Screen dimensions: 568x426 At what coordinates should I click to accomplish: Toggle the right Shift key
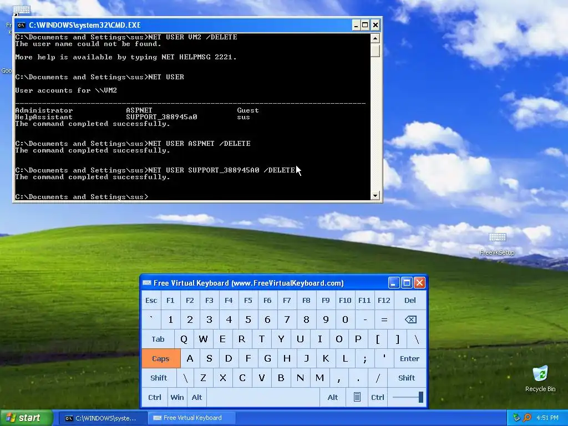[x=407, y=378]
